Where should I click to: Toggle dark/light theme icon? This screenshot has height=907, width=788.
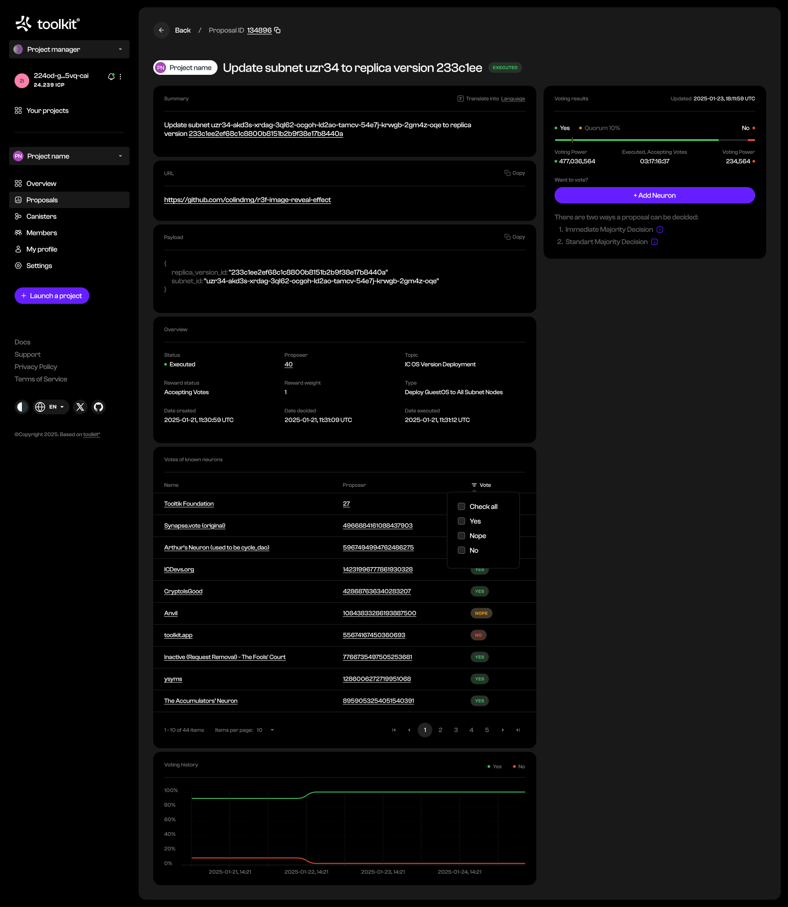pyautogui.click(x=21, y=407)
